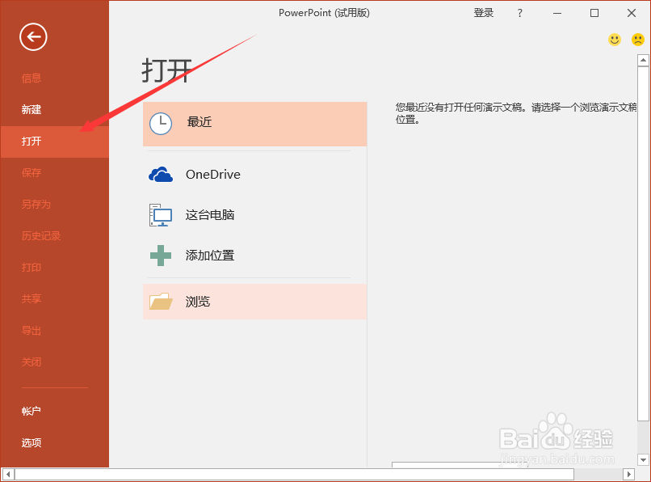651x482 pixels.
Task: Open 共享 in the sidebar
Action: 31,299
